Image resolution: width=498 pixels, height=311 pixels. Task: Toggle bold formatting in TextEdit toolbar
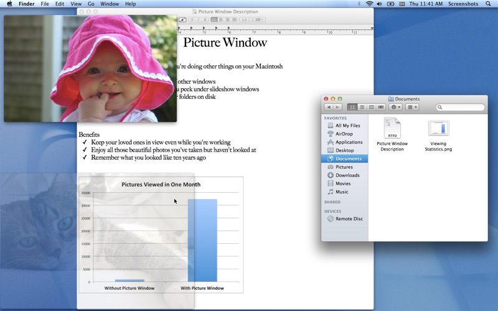(x=192, y=20)
